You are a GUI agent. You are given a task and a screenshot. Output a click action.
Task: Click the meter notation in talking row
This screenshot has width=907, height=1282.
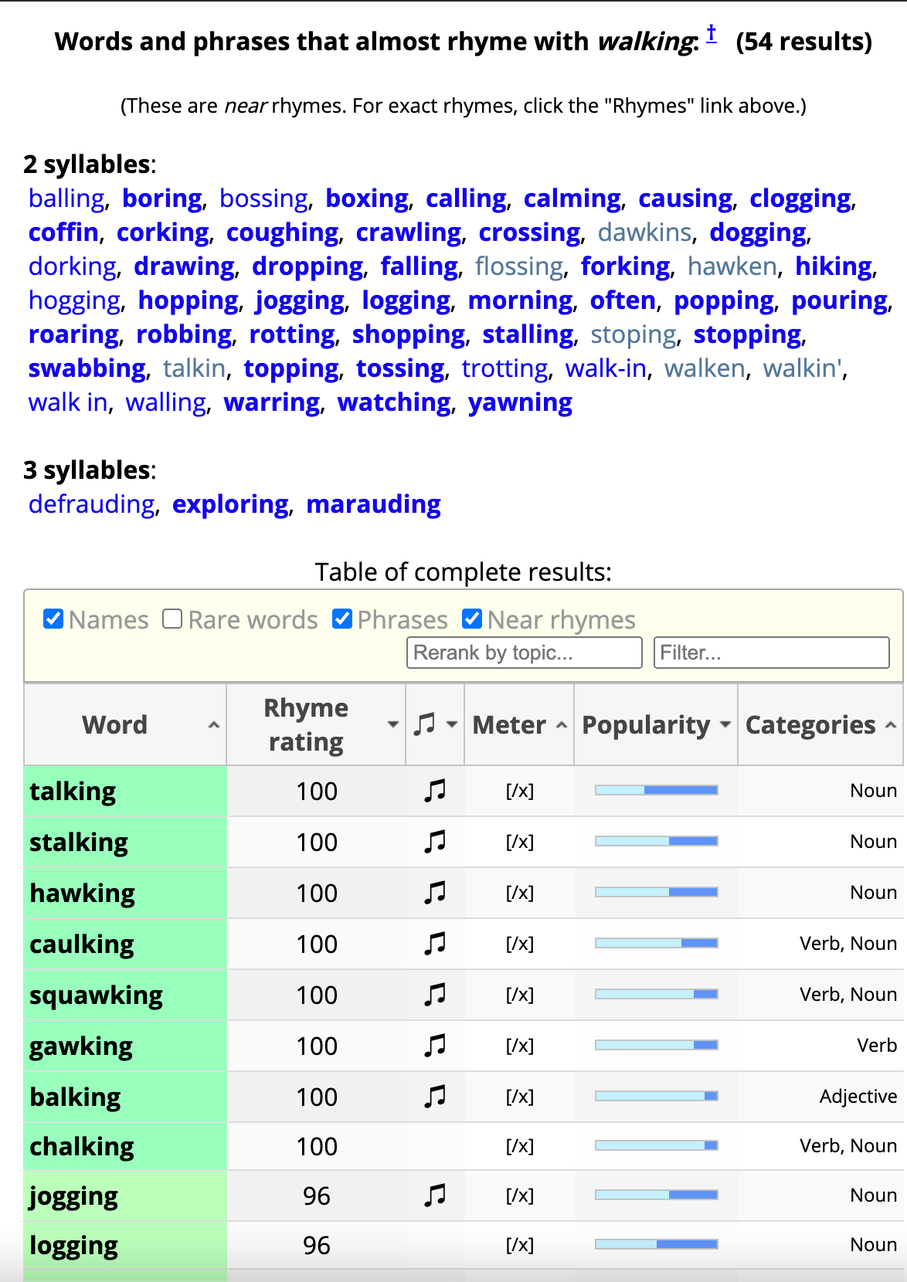coord(520,791)
